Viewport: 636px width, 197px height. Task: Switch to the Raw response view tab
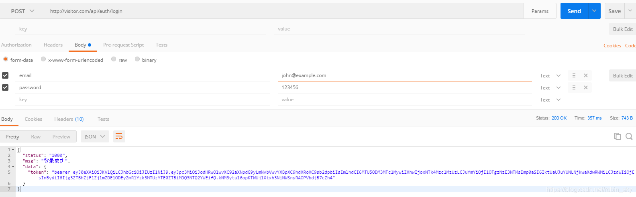pyautogui.click(x=36, y=137)
